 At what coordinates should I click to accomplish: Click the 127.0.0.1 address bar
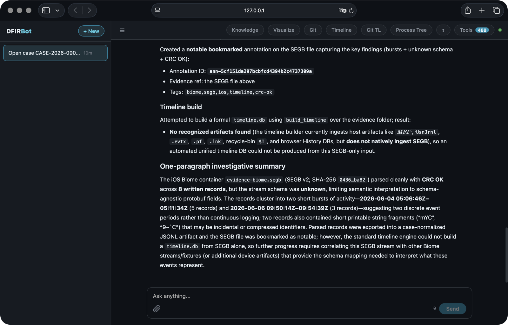pyautogui.click(x=254, y=10)
